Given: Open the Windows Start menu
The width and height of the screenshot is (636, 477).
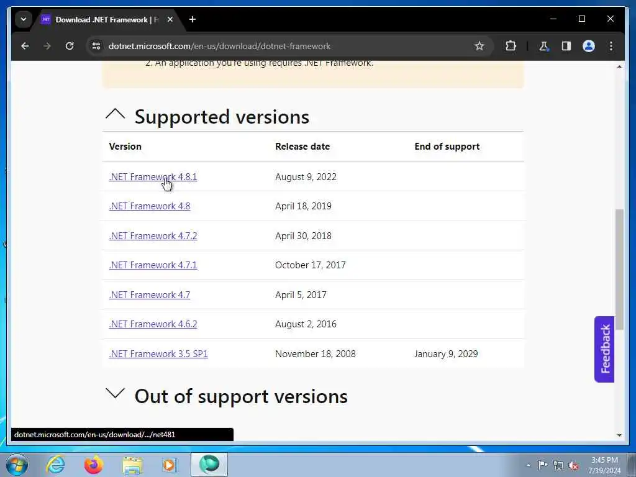Looking at the screenshot, I should [17, 465].
